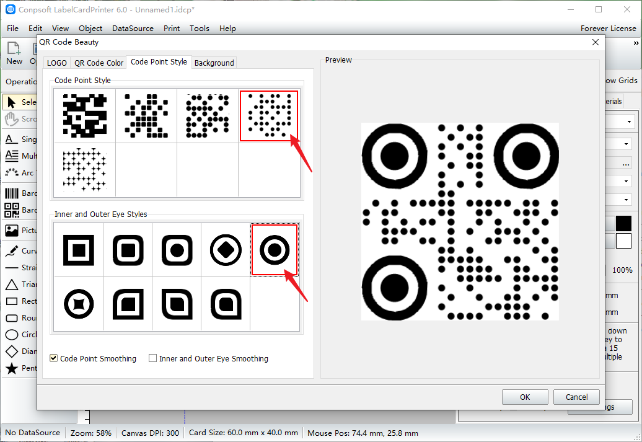
Task: Click the Forever License label
Action: [608, 29]
